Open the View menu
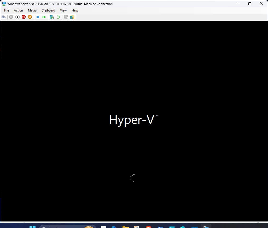Screen dimensions: 268x228 63,10
